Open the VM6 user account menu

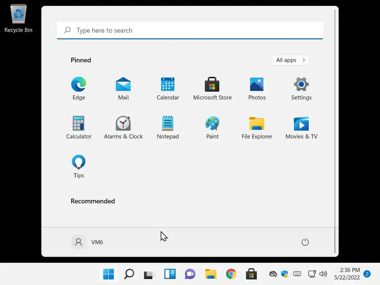tap(87, 242)
